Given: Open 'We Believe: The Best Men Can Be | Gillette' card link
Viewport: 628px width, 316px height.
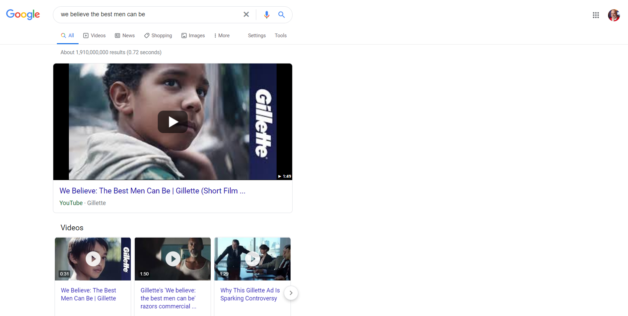Looking at the screenshot, I should 89,294.
